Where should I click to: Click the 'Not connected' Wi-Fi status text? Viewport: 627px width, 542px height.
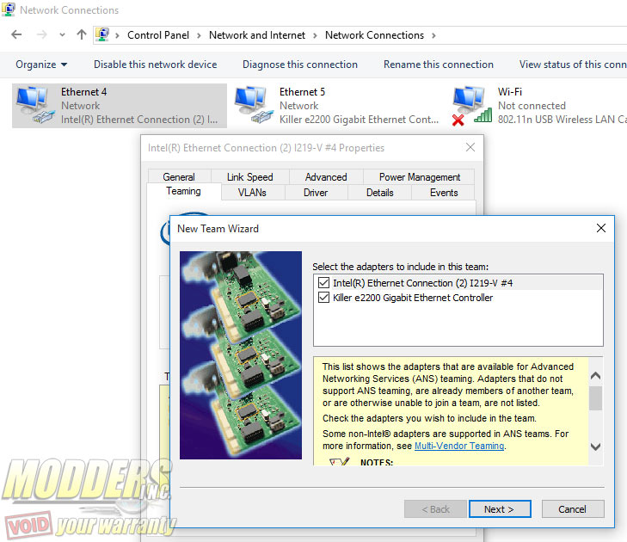pos(532,106)
